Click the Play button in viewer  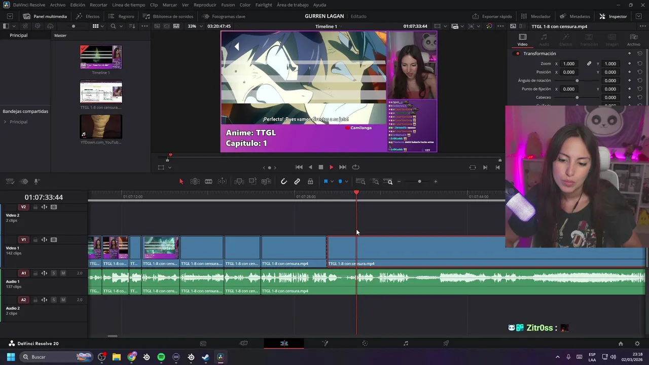(331, 167)
